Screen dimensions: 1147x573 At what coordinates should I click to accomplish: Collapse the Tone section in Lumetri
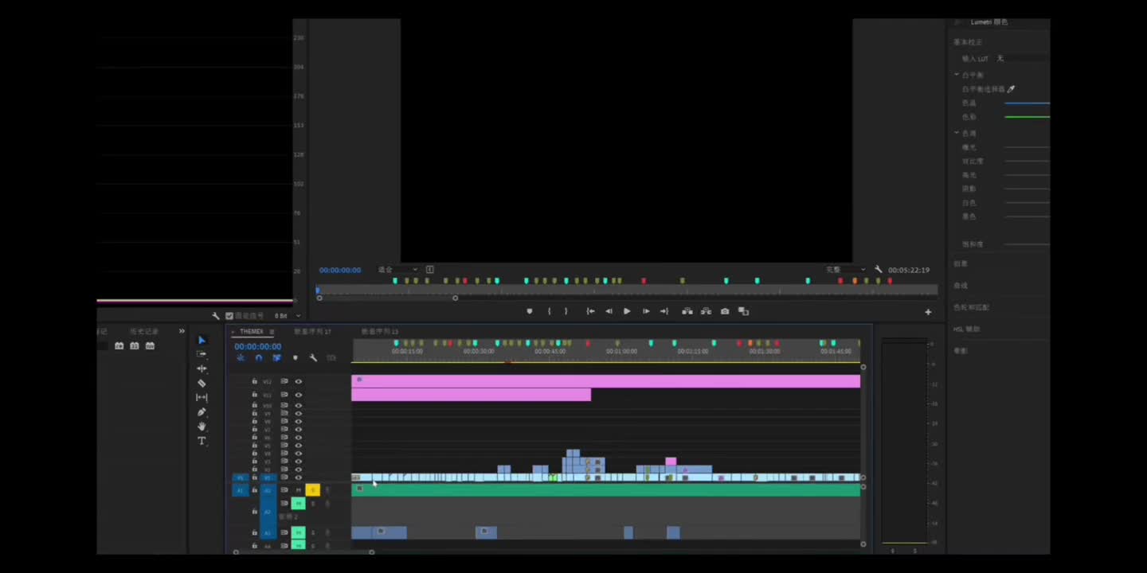coord(957,133)
